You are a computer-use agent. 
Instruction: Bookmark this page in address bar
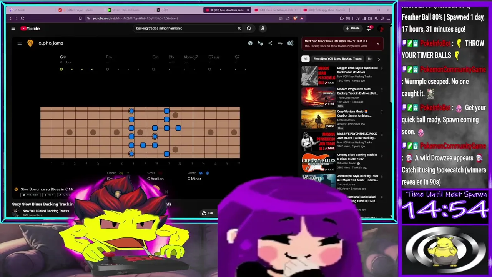[x=80, y=18]
